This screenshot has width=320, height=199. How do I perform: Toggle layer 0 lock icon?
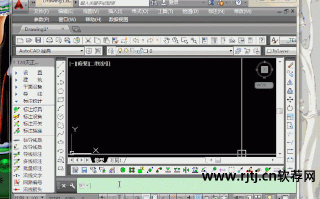point(140,50)
